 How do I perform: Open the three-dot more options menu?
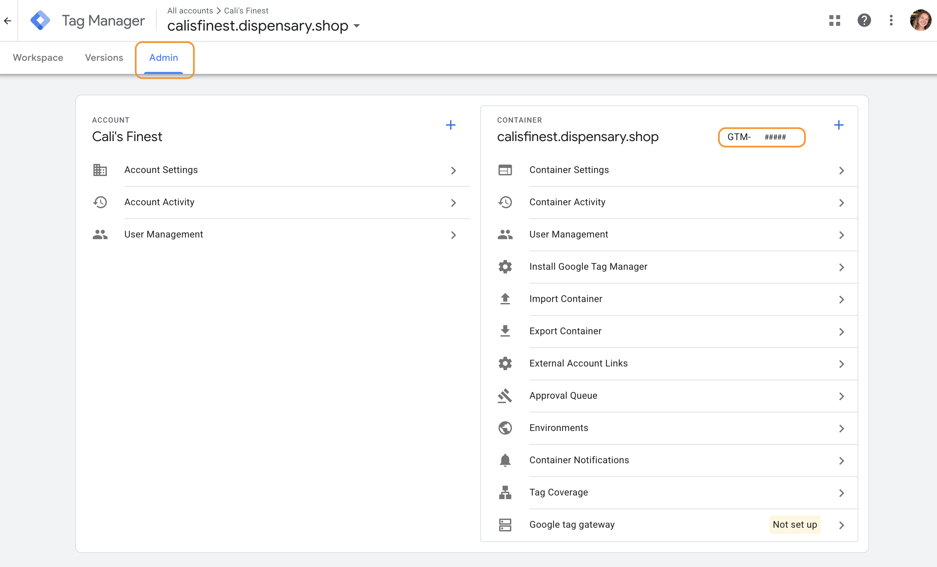(x=891, y=20)
